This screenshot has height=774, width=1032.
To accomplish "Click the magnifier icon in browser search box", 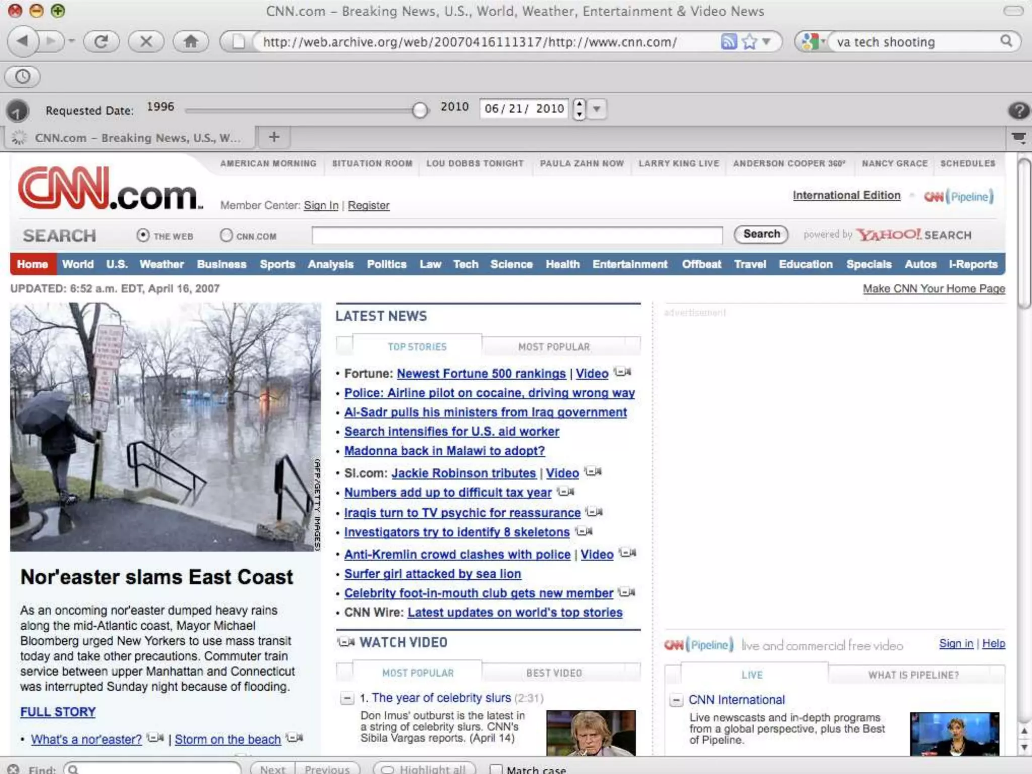I will click(1006, 41).
